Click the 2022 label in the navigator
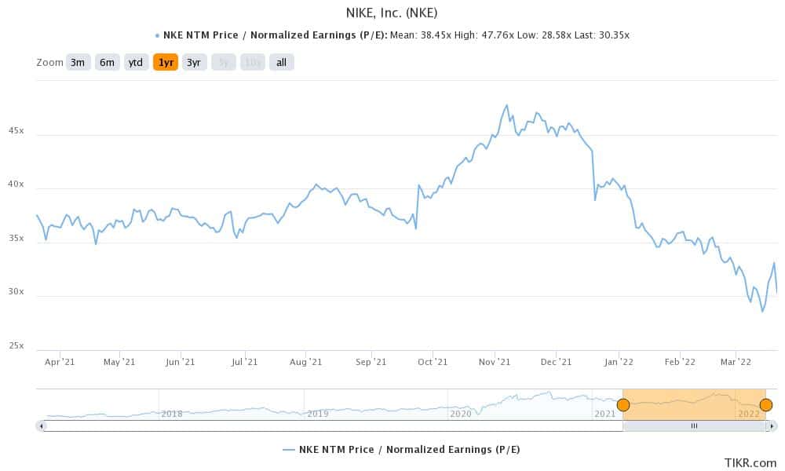785x471 pixels. [749, 414]
